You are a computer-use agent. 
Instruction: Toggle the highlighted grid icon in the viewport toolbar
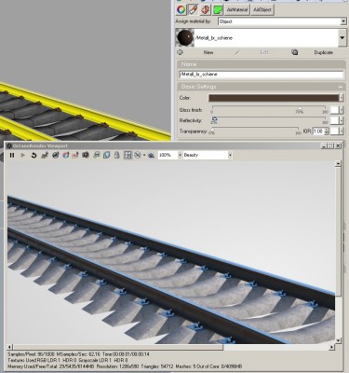(x=128, y=155)
